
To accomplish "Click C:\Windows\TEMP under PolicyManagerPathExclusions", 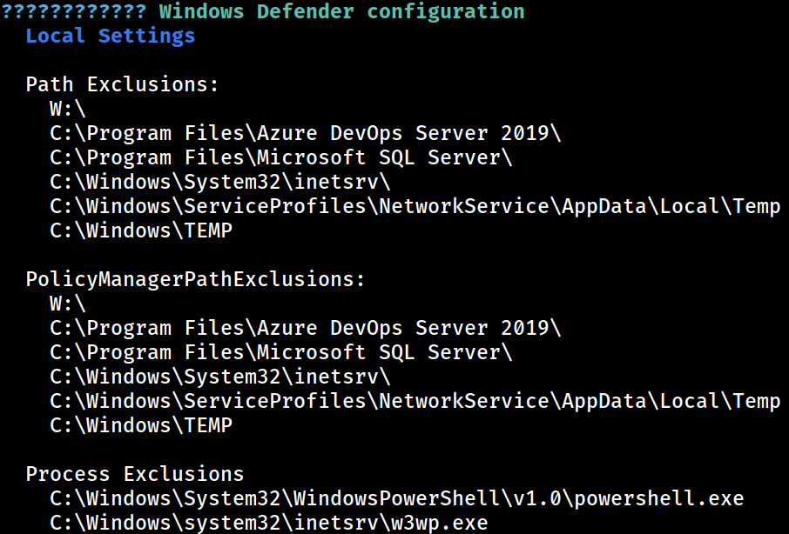I will pos(141,425).
